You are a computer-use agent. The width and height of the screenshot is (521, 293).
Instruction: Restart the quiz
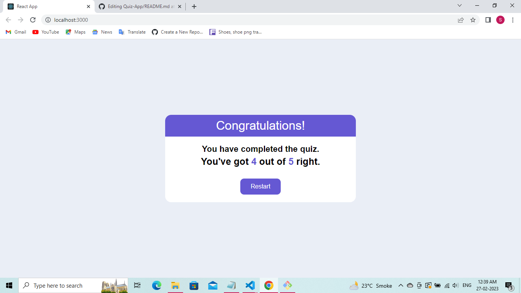tap(260, 187)
